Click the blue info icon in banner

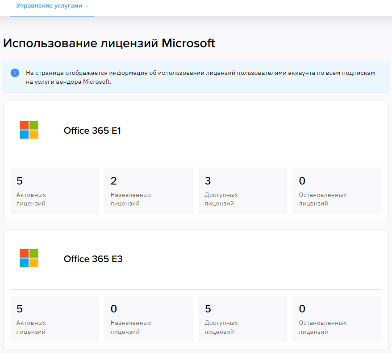(15, 73)
